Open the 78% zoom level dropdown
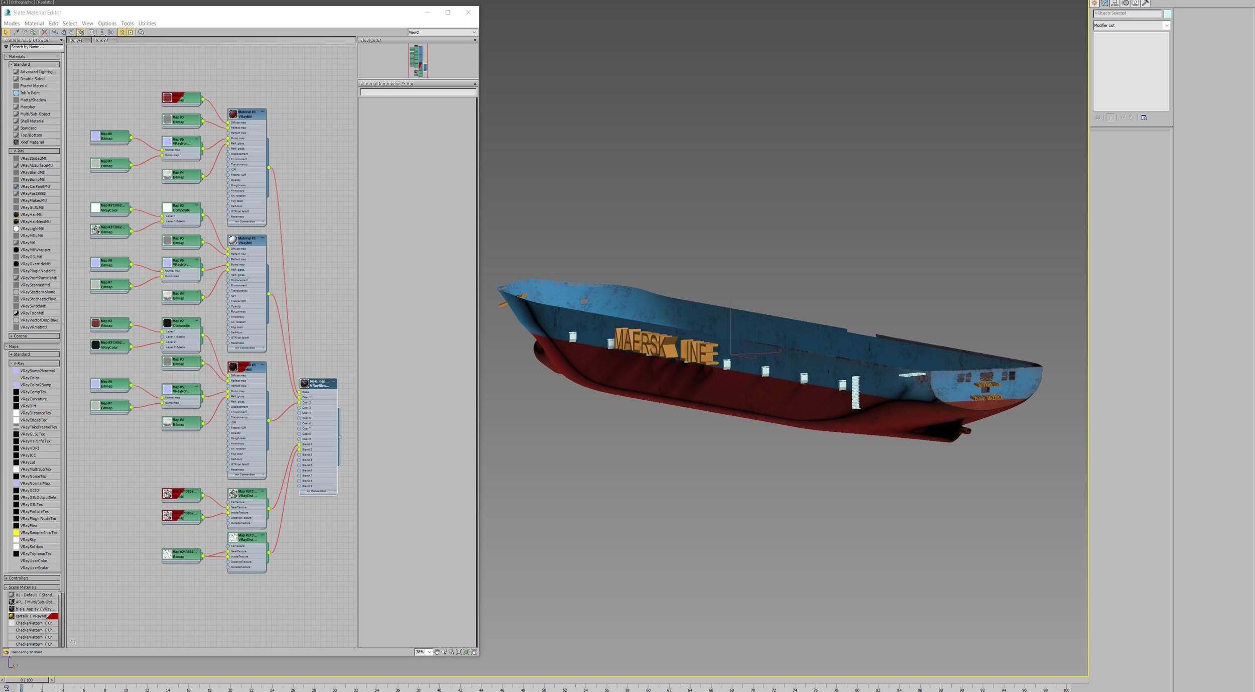The width and height of the screenshot is (1255, 692). [x=429, y=652]
